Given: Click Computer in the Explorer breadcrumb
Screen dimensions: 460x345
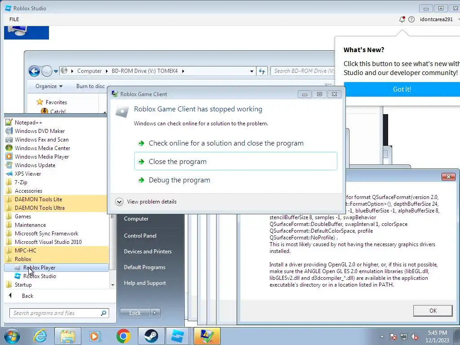Looking at the screenshot, I should (89, 71).
